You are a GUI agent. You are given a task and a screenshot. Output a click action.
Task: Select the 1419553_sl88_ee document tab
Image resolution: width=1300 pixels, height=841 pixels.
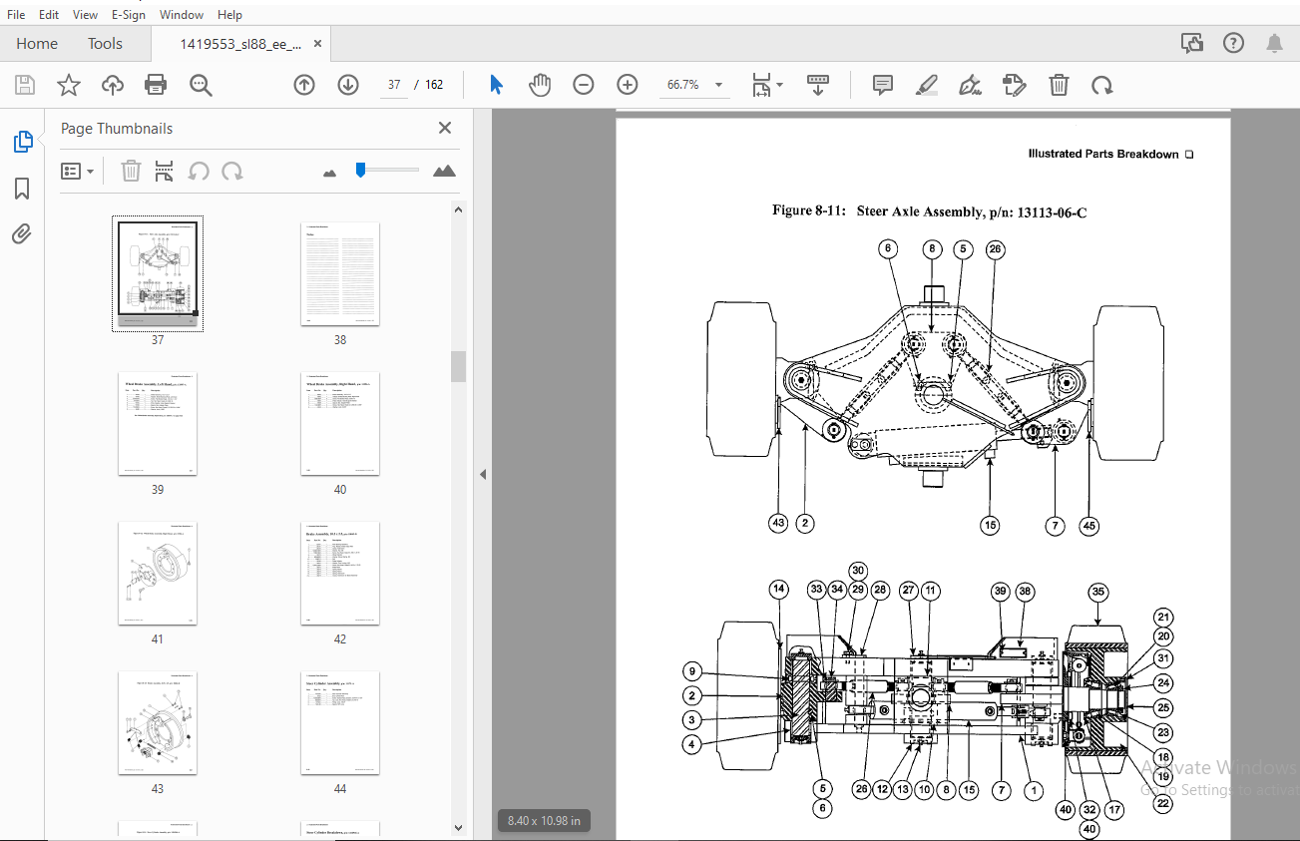[x=240, y=44]
